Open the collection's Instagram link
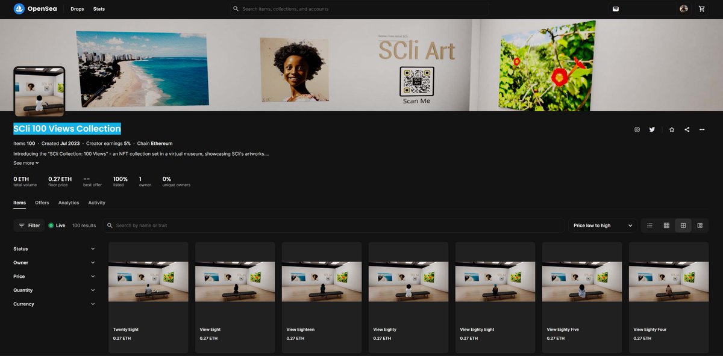The height and width of the screenshot is (356, 723). (637, 129)
